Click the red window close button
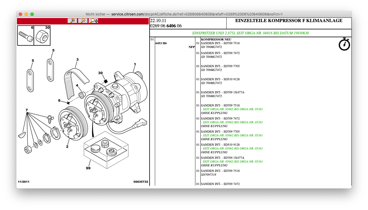This screenshot has width=368, height=210. pyautogui.click(x=20, y=14)
